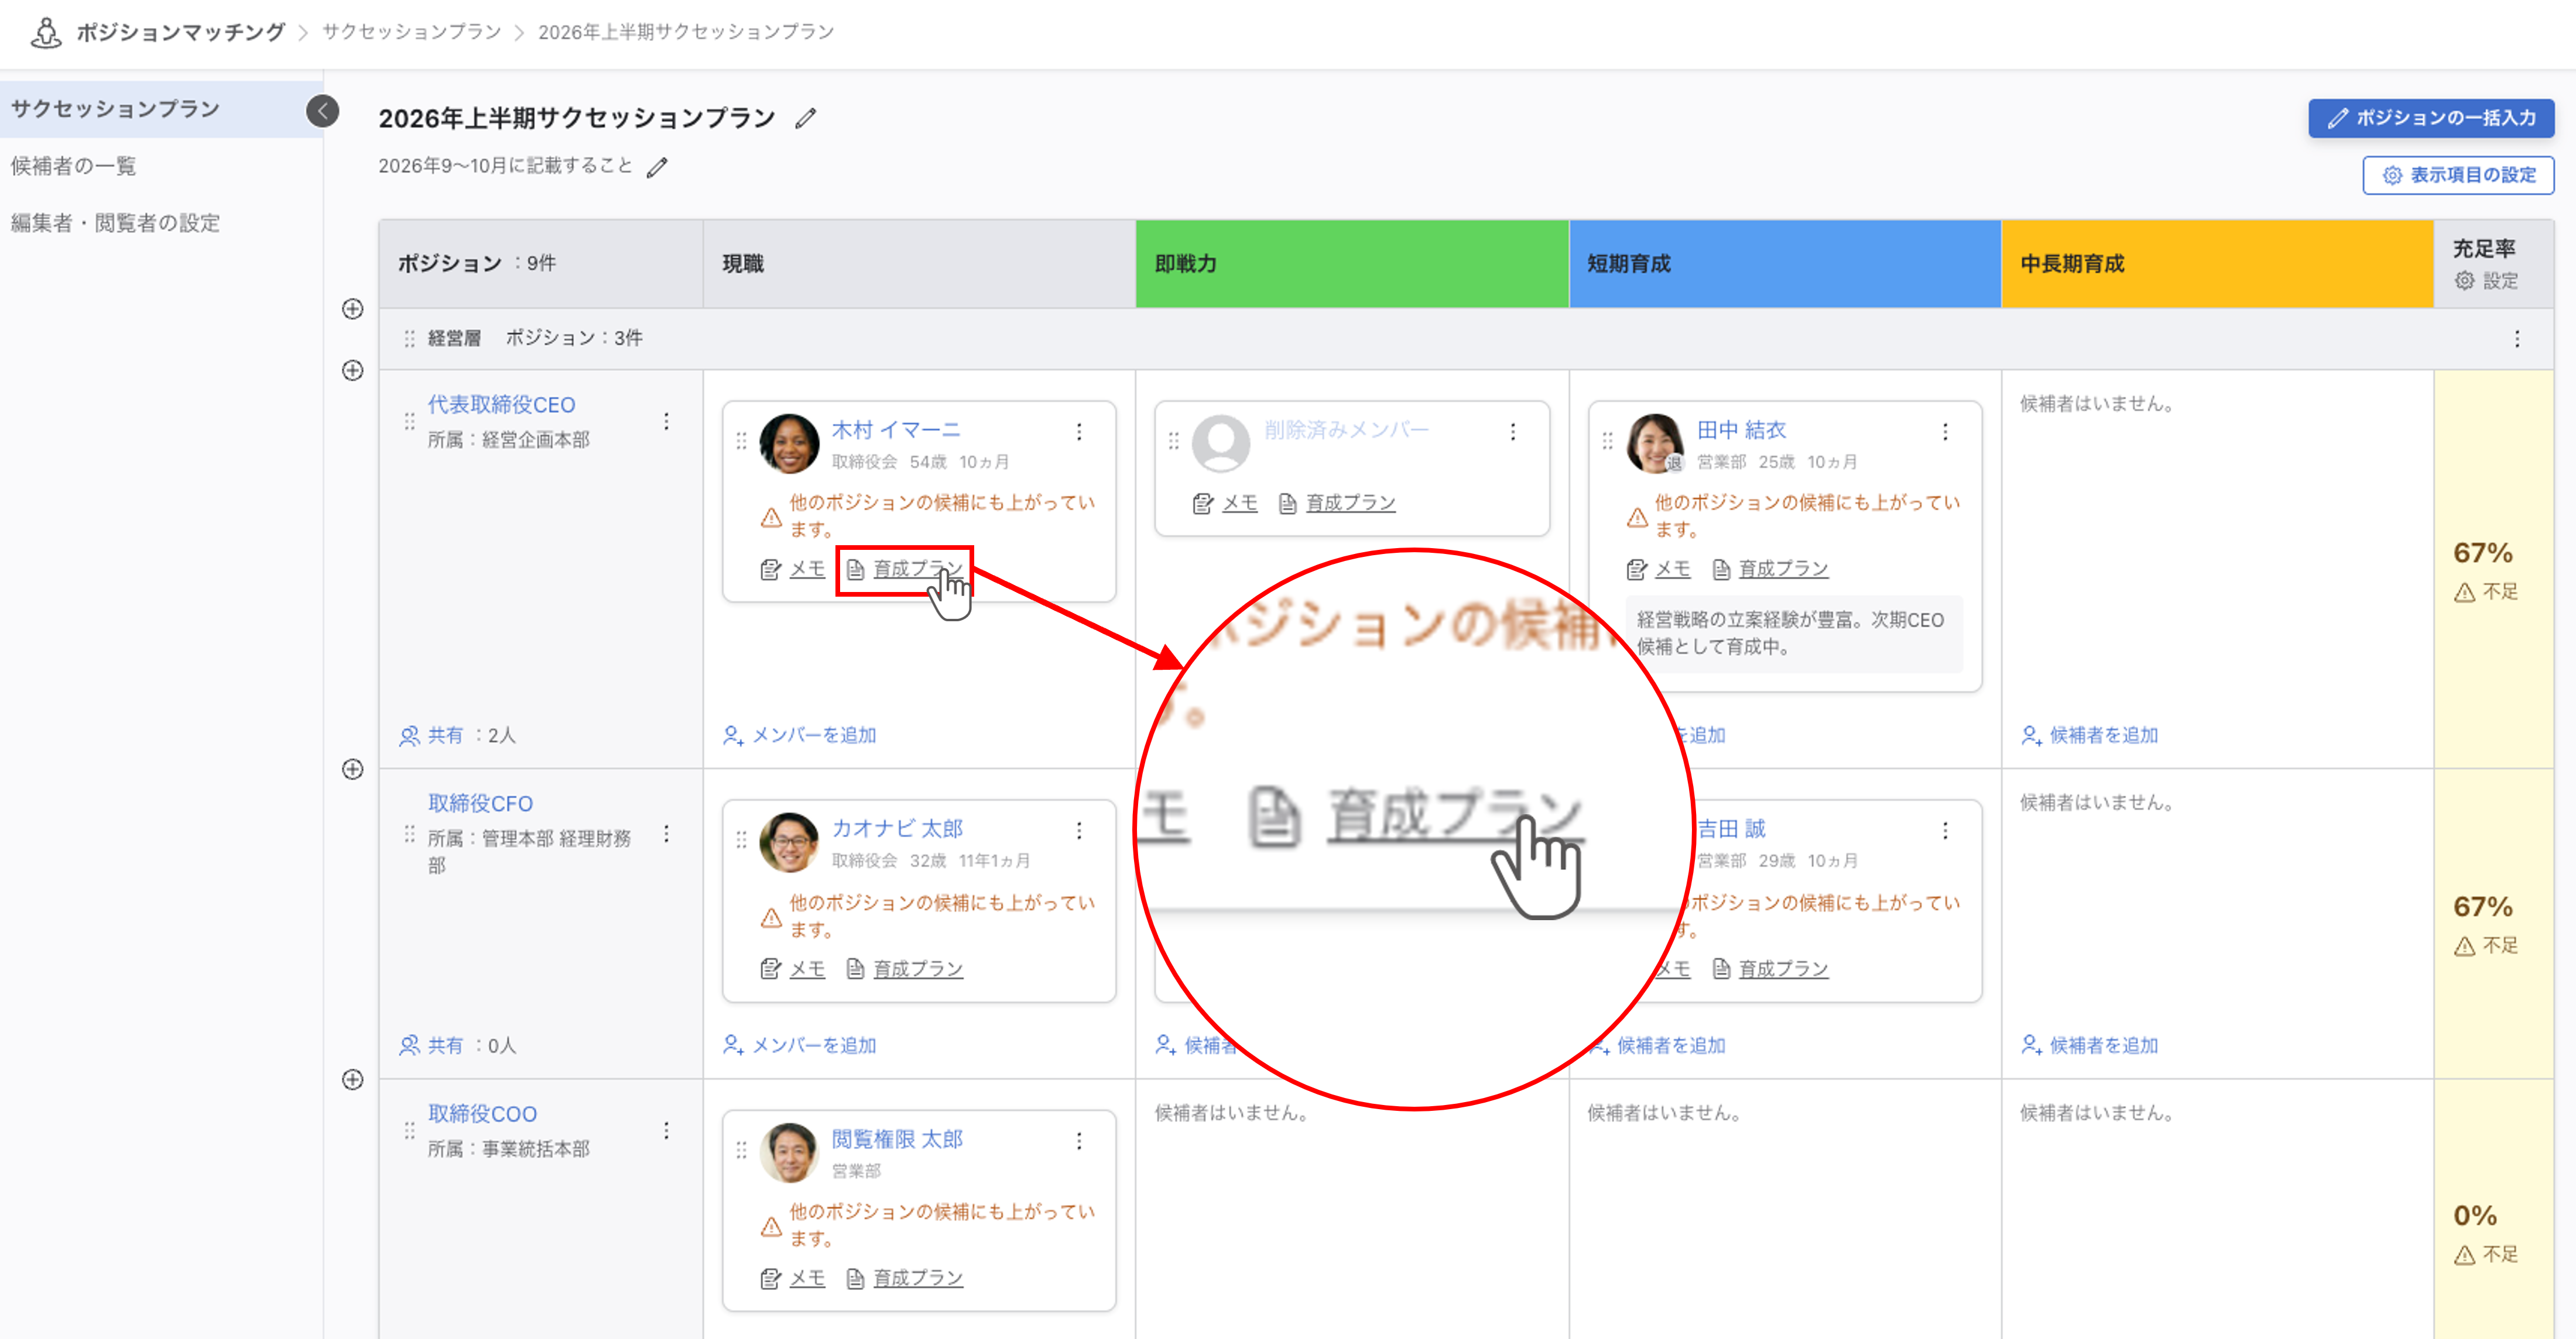
Task: Click 木村 イマーニ's avatar photo
Action: pos(789,443)
